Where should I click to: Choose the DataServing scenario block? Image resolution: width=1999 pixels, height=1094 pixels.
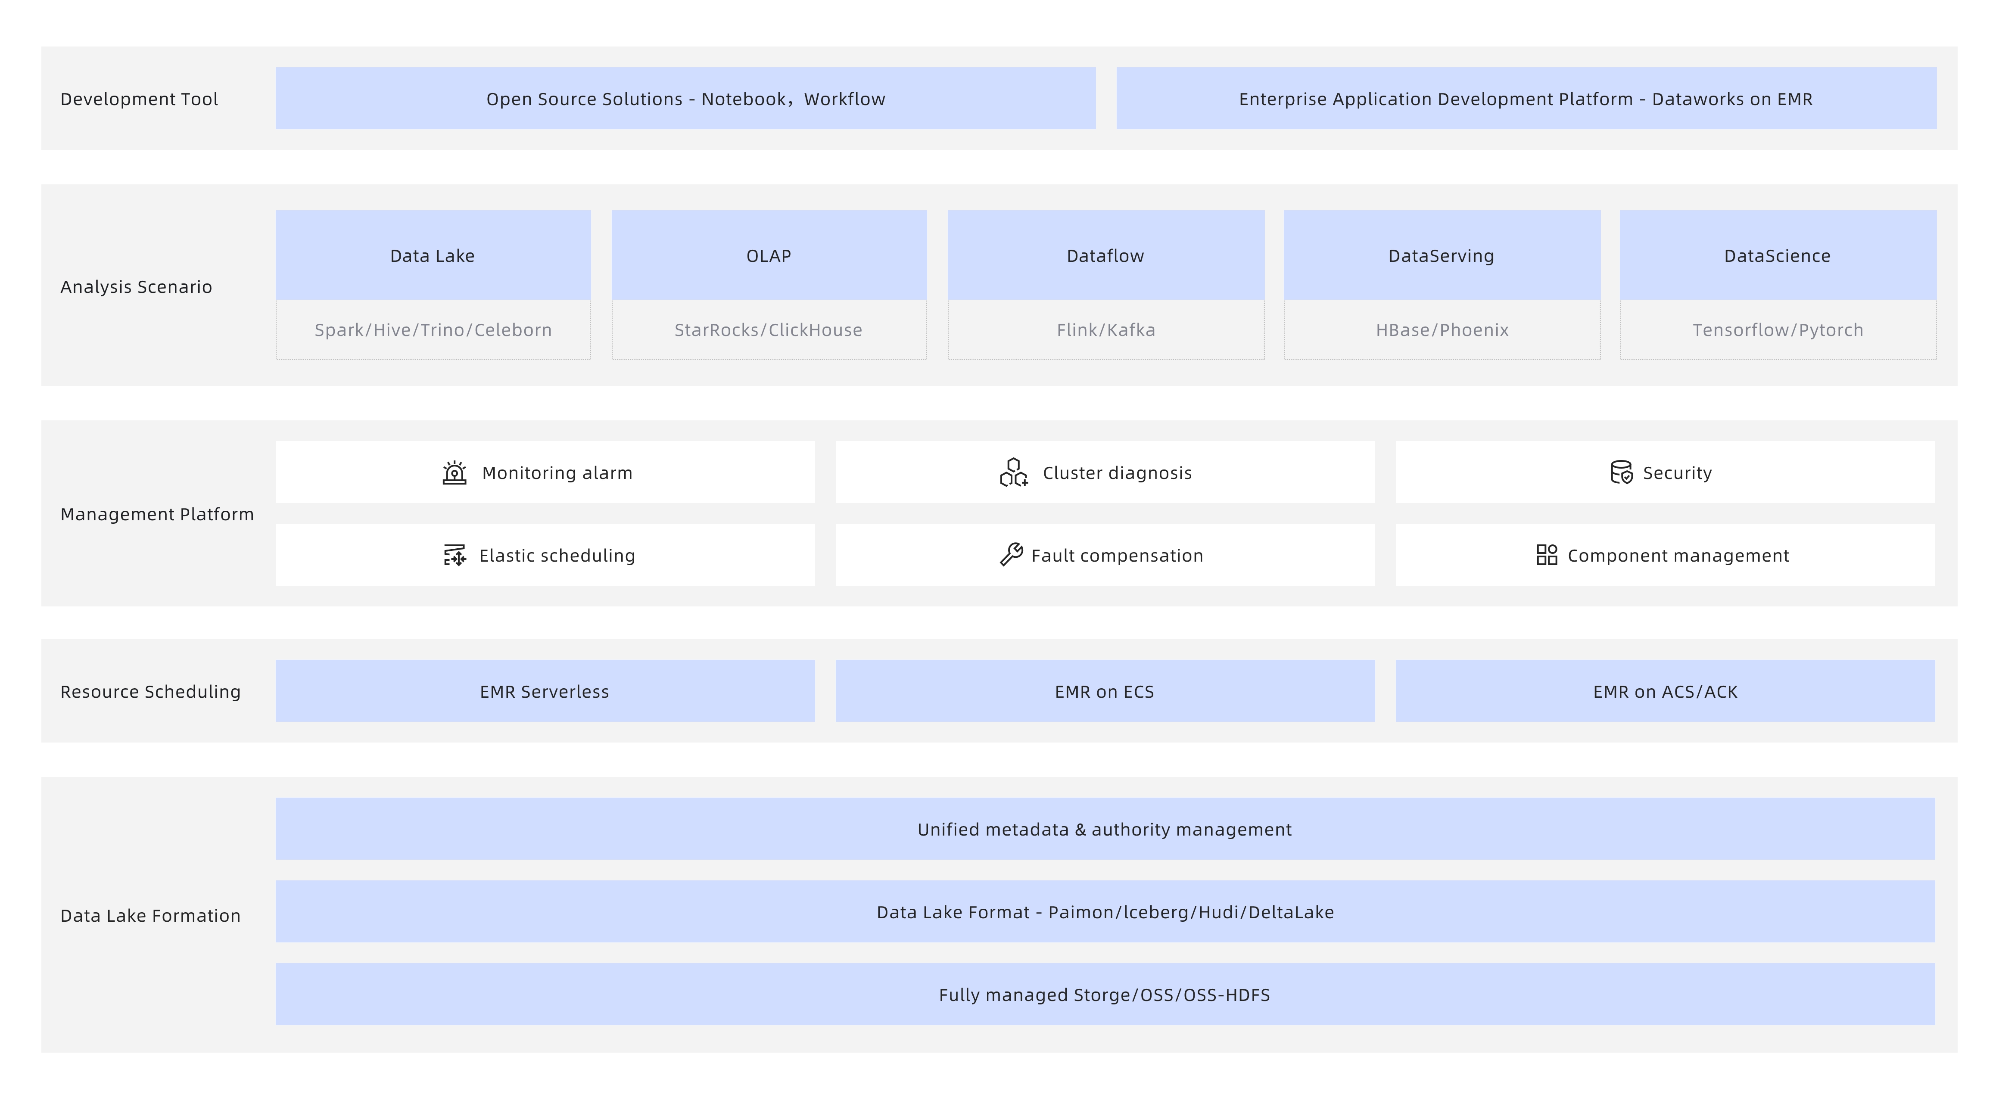click(1442, 255)
